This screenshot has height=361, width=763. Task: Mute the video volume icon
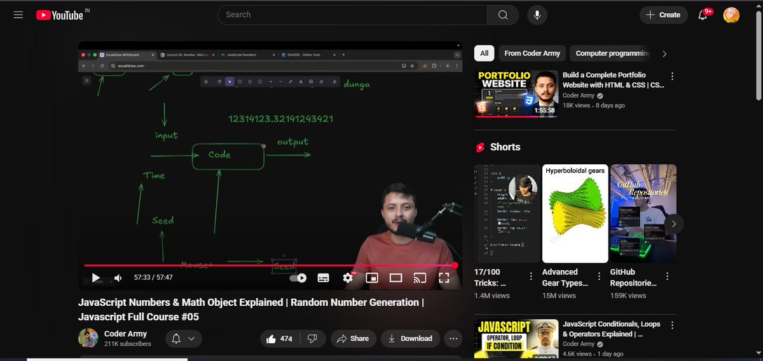(118, 278)
